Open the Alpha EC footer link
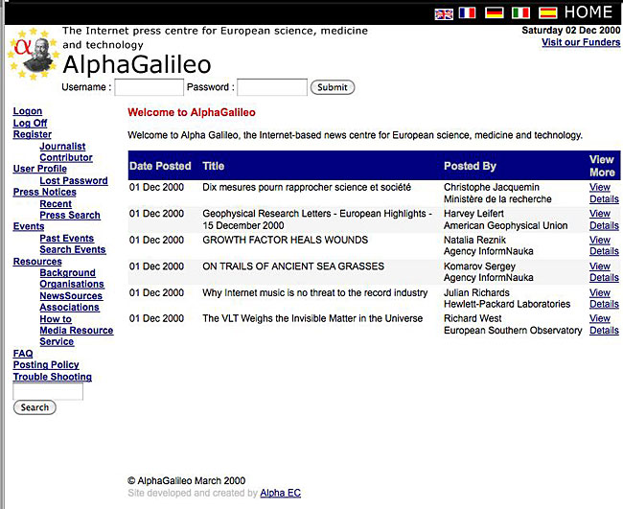This screenshot has width=623, height=509. click(x=281, y=493)
